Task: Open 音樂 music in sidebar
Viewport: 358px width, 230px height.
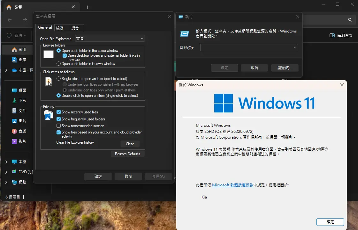Action: point(19,131)
